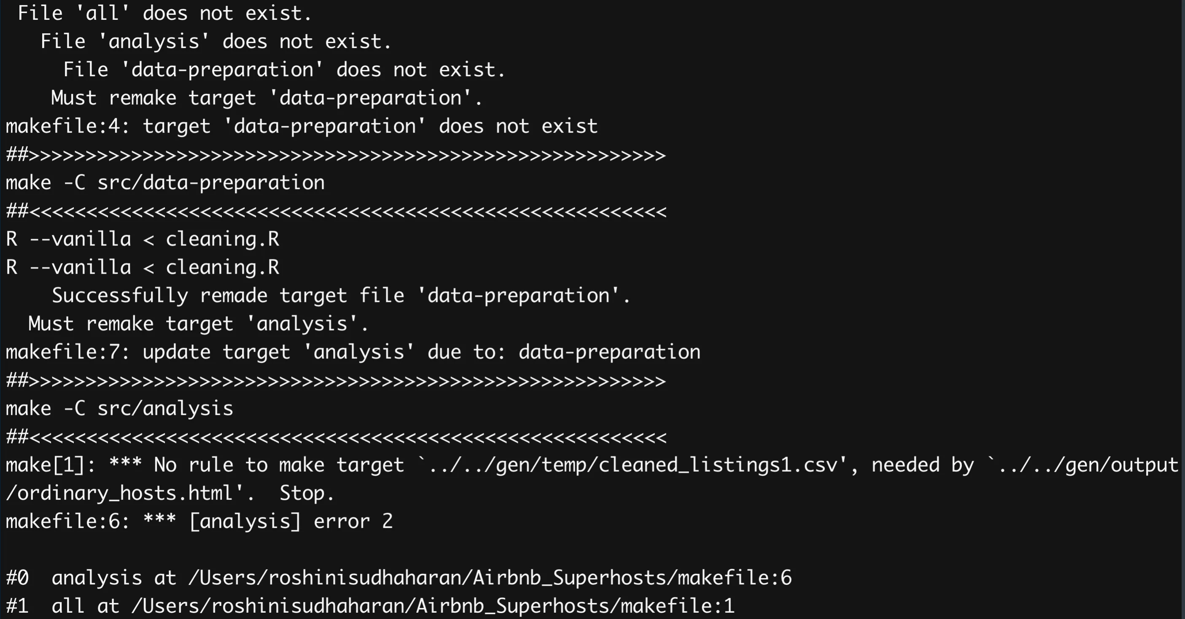
Task: Click the "File 'all' does not exist" line
Action: (165, 13)
